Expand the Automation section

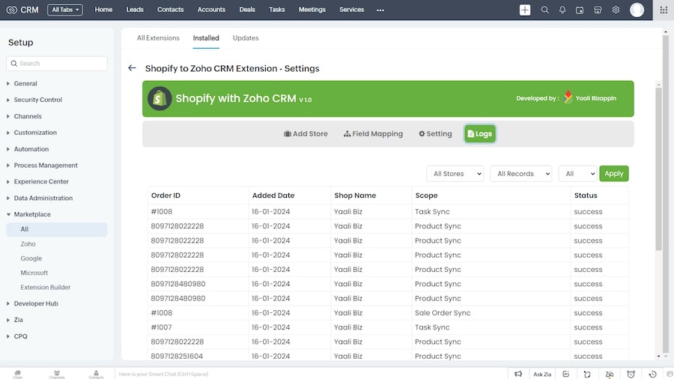[31, 148]
